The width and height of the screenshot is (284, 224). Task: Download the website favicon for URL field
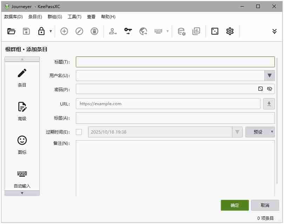coord(269,103)
